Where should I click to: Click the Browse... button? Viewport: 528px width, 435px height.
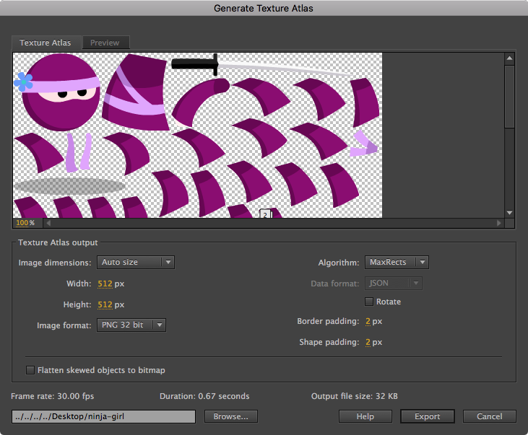(x=231, y=416)
